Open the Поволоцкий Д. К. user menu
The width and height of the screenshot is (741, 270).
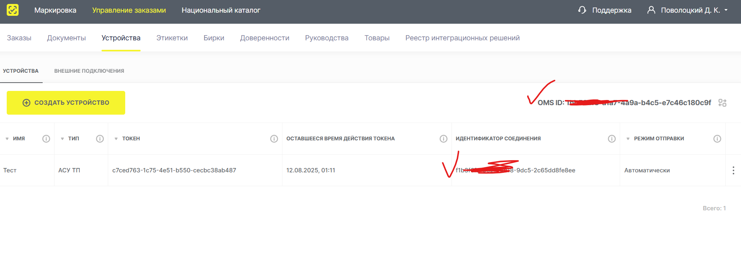click(688, 10)
